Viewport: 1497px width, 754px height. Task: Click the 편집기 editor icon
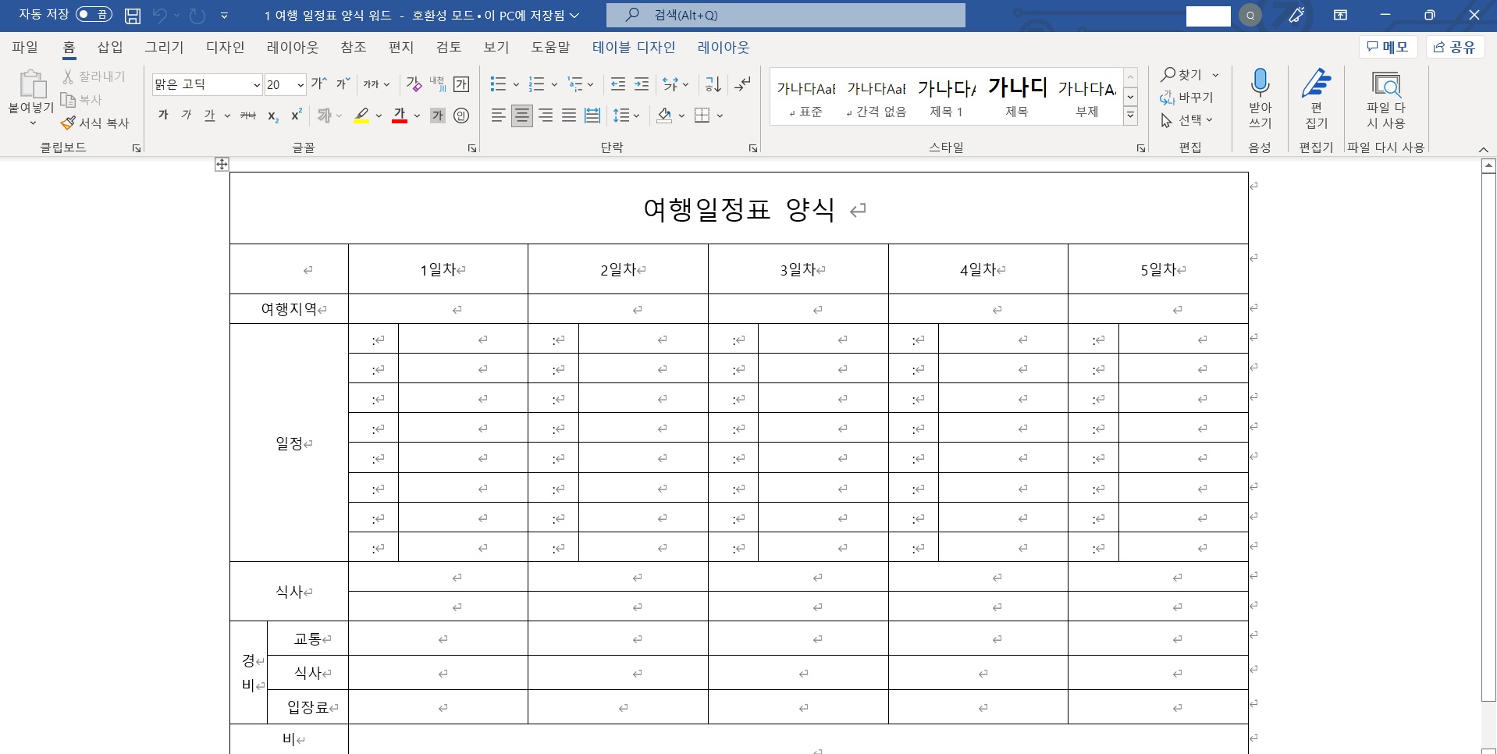pos(1316,82)
